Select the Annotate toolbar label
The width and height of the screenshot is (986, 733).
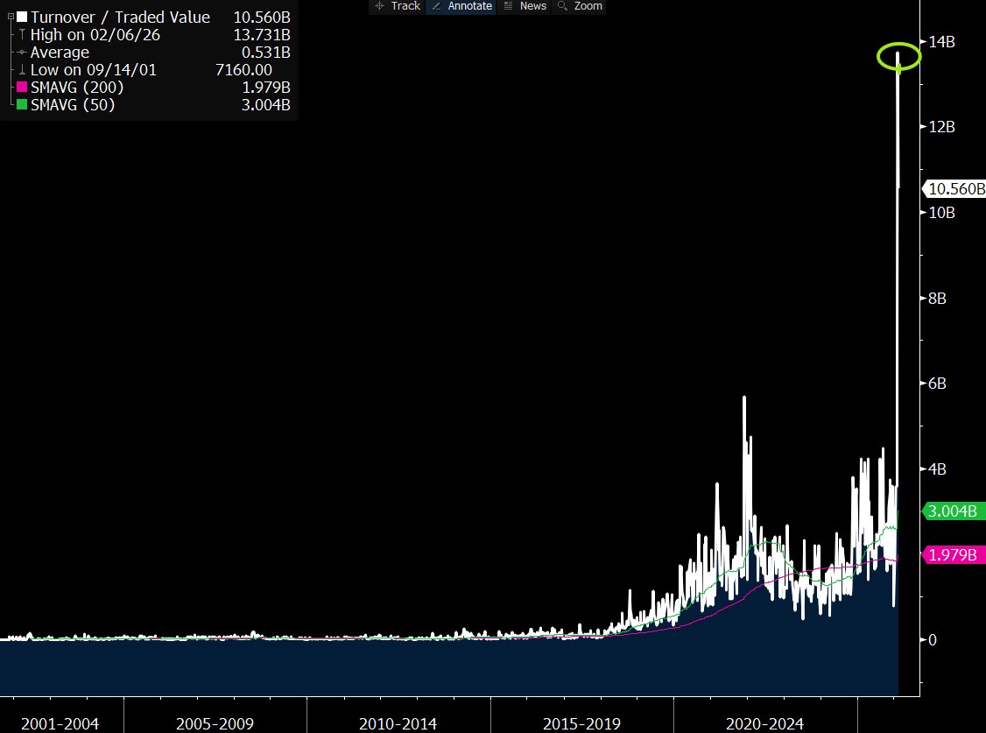(x=469, y=5)
